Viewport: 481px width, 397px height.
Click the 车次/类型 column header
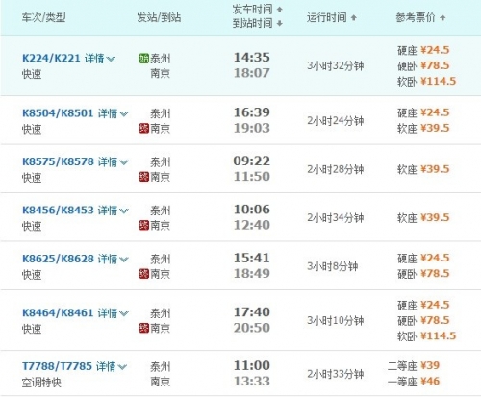tap(44, 17)
